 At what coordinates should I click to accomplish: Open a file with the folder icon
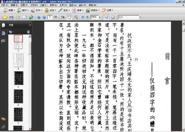click(x=5, y=17)
